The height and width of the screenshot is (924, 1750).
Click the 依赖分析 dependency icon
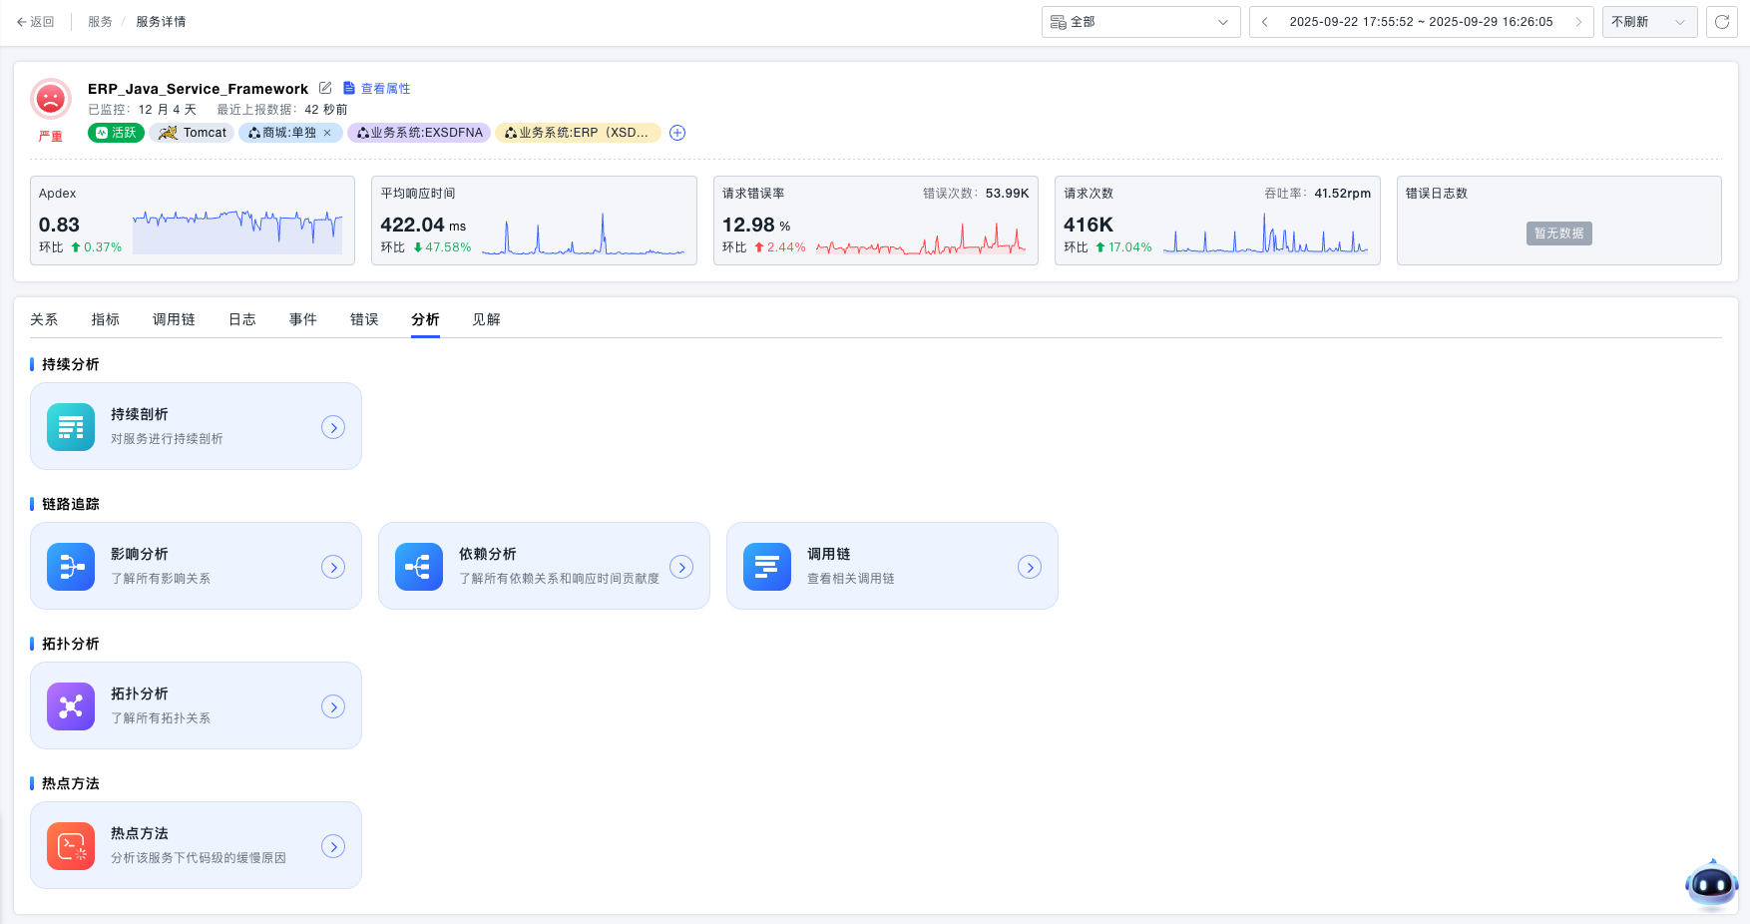[x=419, y=567]
